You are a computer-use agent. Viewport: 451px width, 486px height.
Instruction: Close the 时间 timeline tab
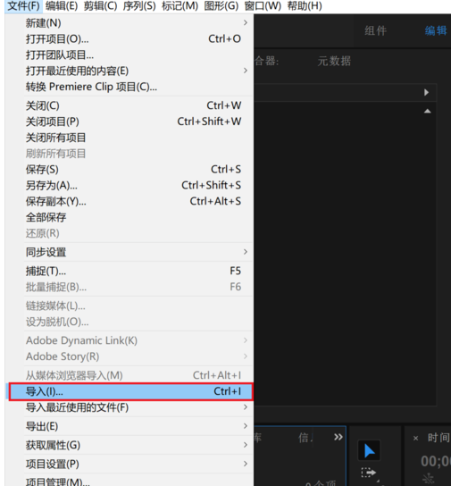(x=415, y=439)
